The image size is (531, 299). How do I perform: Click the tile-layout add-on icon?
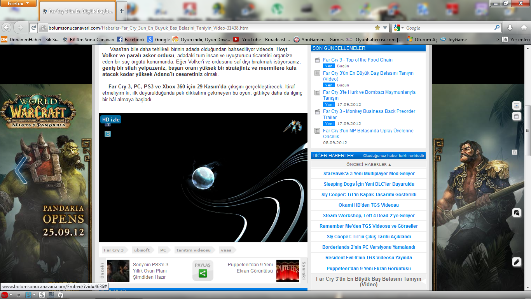coord(51,295)
